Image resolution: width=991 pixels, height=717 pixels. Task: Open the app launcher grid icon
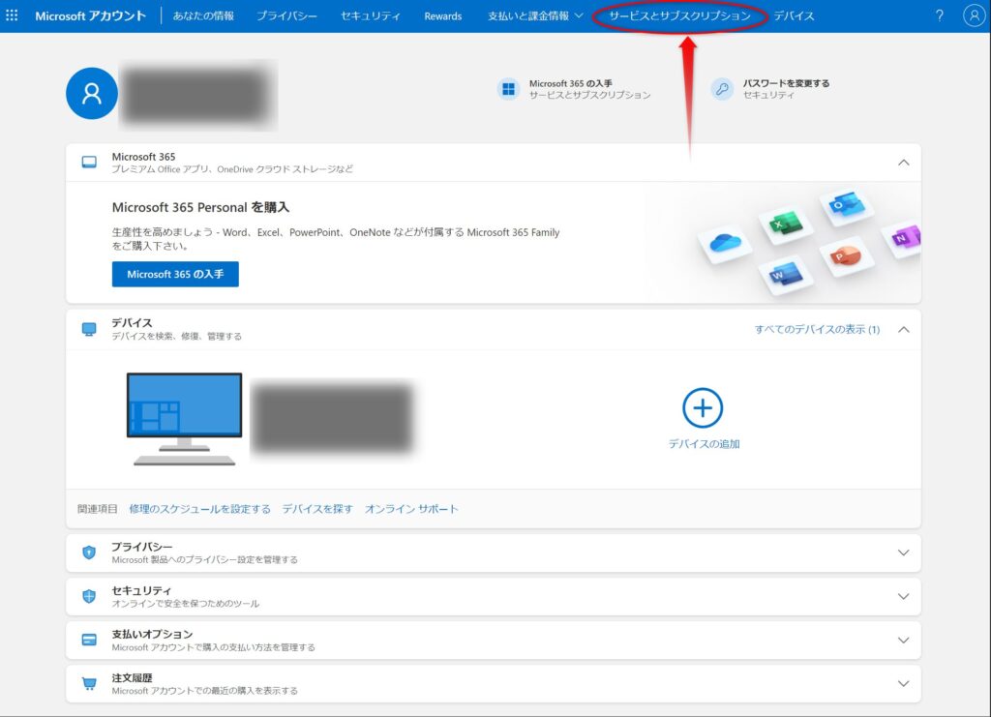pos(13,15)
